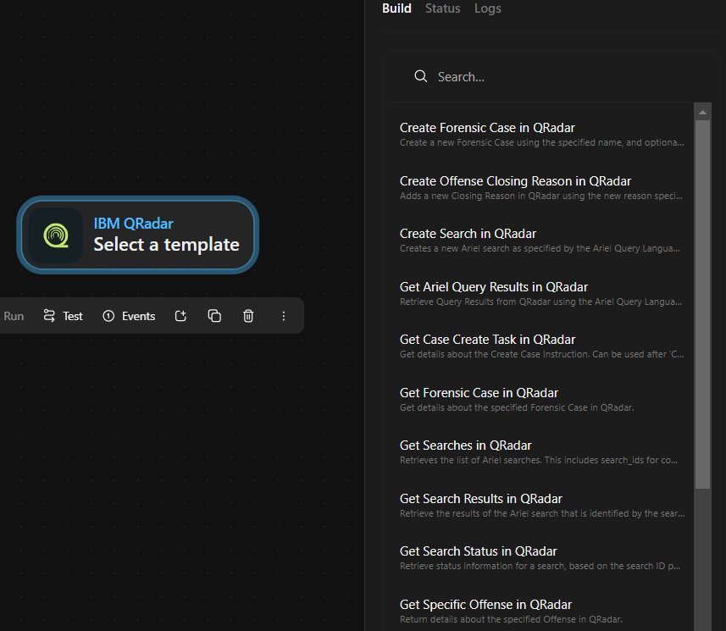The image size is (726, 631).
Task: Choose Get Forensic Case in QRadar
Action: pos(541,399)
